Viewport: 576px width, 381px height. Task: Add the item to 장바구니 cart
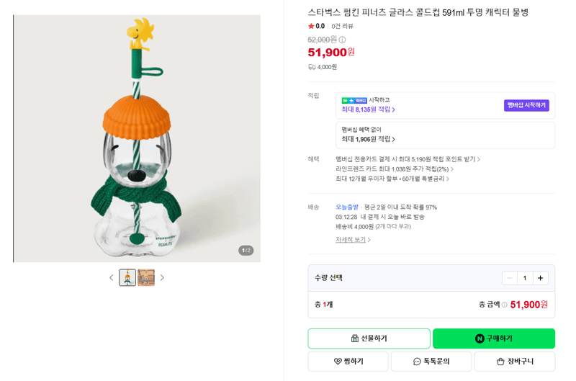click(x=515, y=362)
